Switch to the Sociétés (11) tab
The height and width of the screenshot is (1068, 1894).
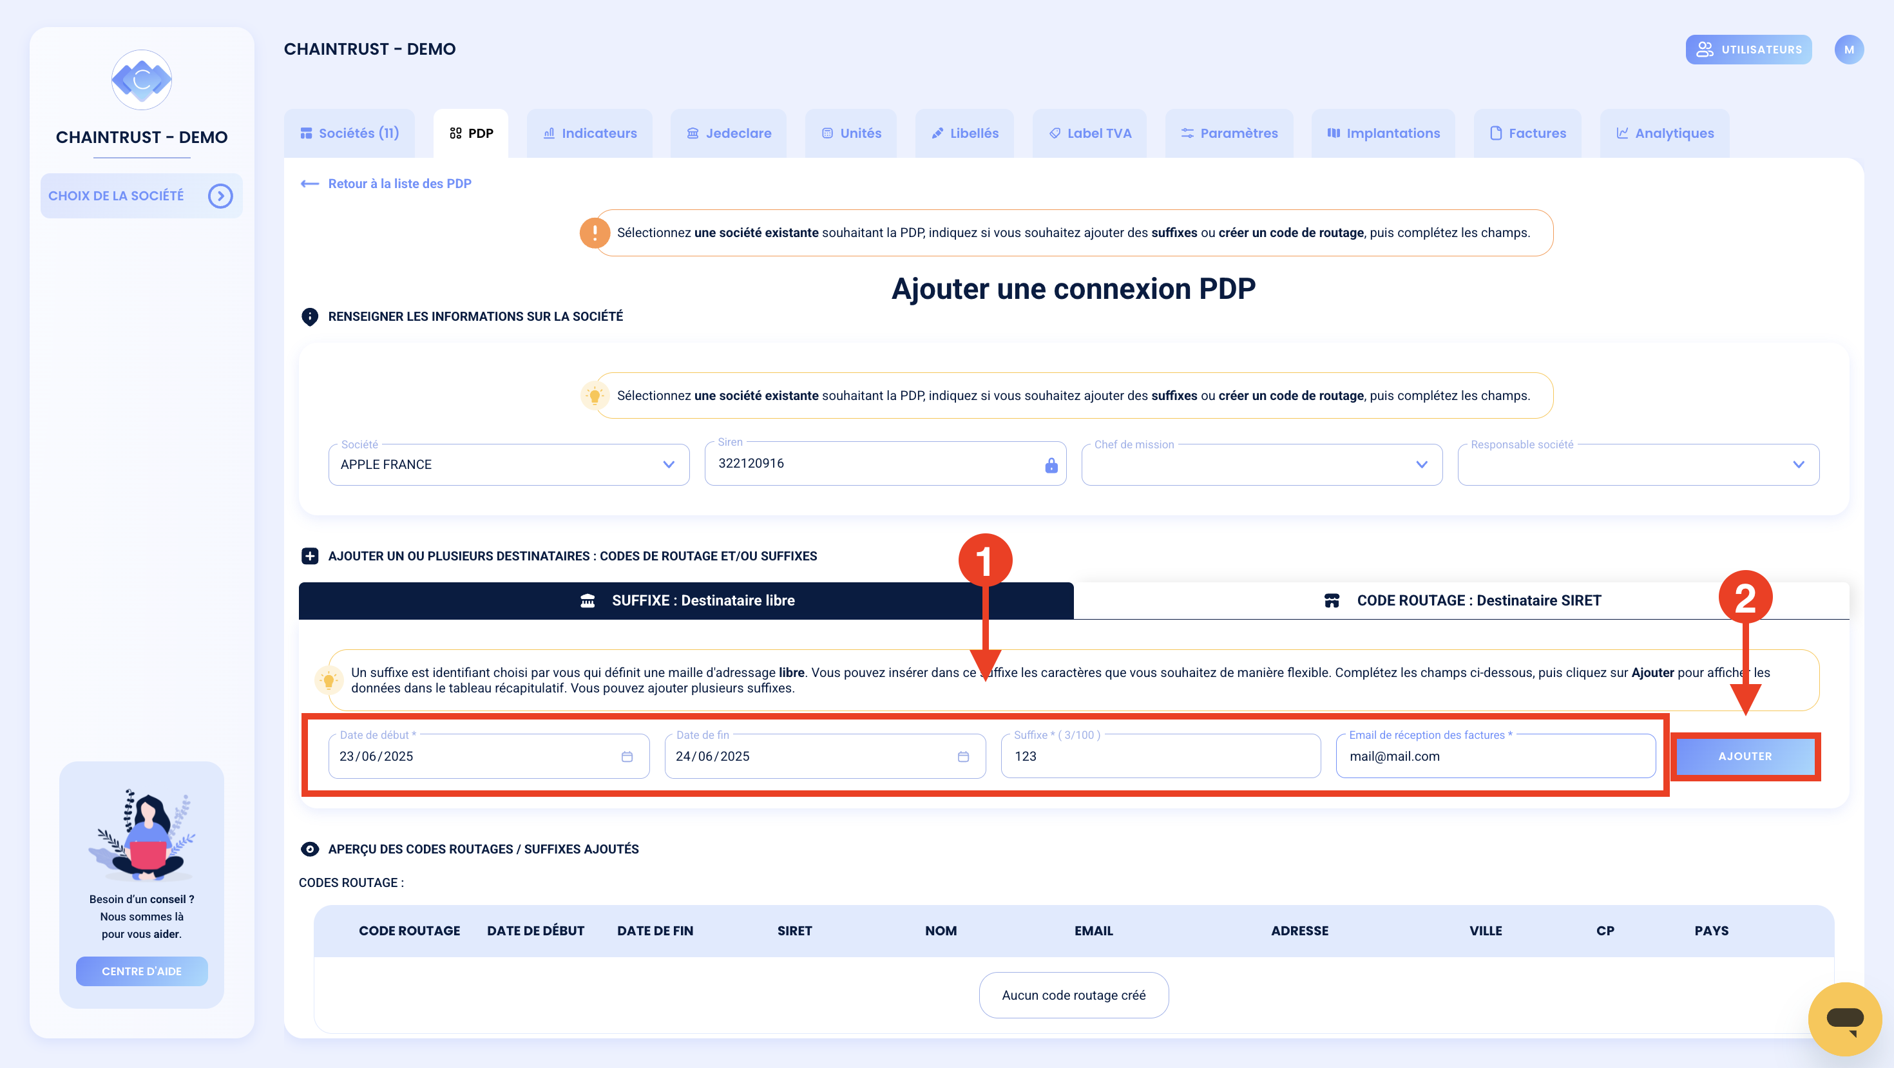(x=349, y=133)
